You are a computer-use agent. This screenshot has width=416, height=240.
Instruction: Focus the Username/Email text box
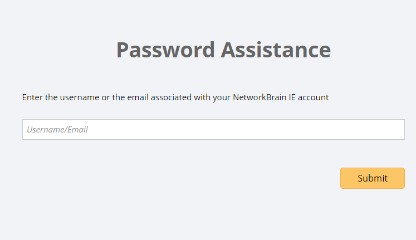[213, 129]
